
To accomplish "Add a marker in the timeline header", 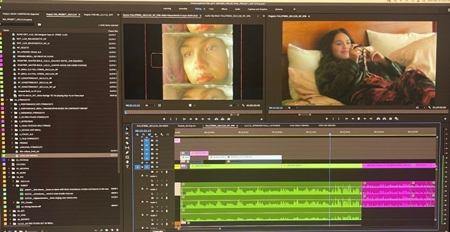I will [x=156, y=135].
